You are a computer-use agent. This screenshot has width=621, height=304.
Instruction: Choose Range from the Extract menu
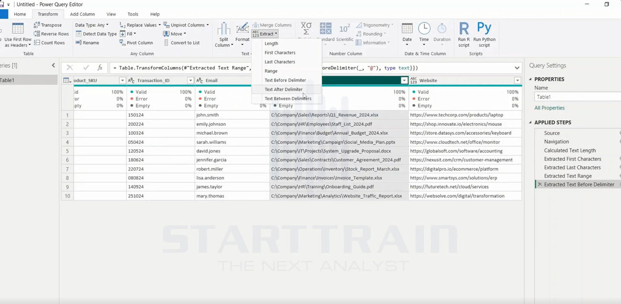click(287, 71)
